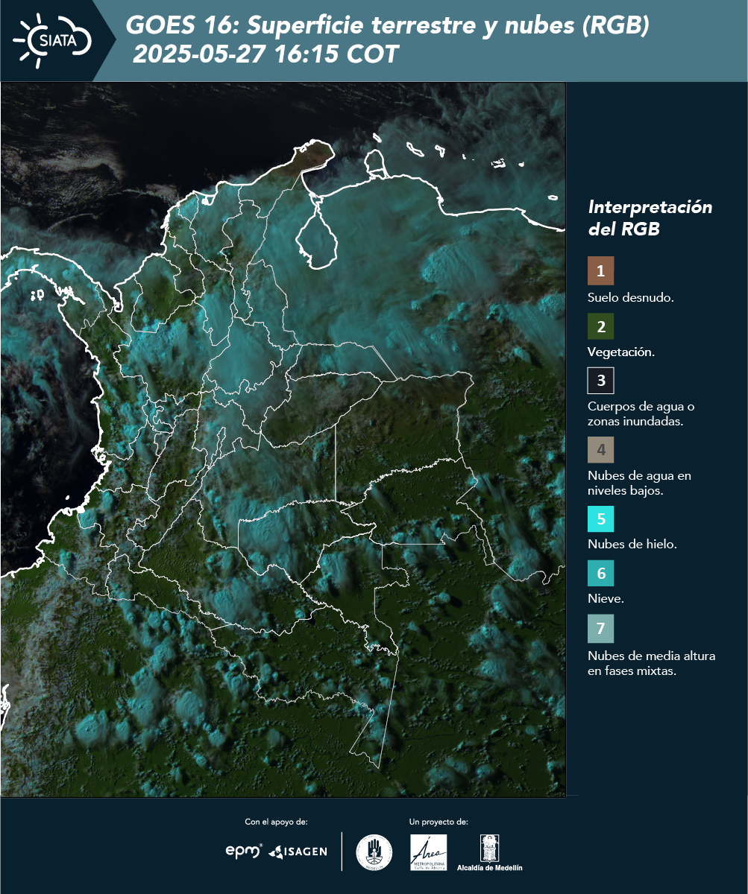Click the SIATA logo in the header
748x894 pixels.
pyautogui.click(x=52, y=39)
